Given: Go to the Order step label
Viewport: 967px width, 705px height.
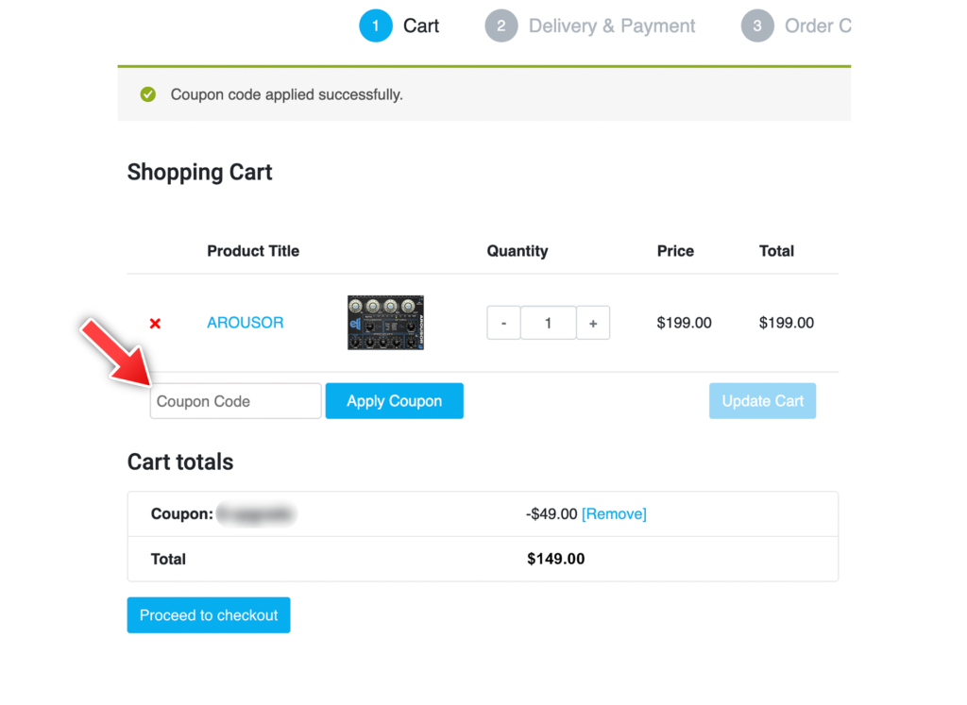Looking at the screenshot, I should pyautogui.click(x=818, y=25).
